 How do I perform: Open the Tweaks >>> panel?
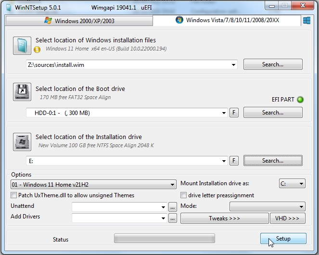click(224, 218)
